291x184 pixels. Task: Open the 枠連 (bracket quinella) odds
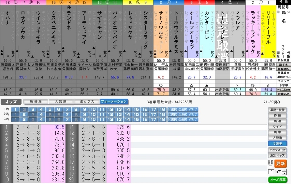click(x=278, y=116)
